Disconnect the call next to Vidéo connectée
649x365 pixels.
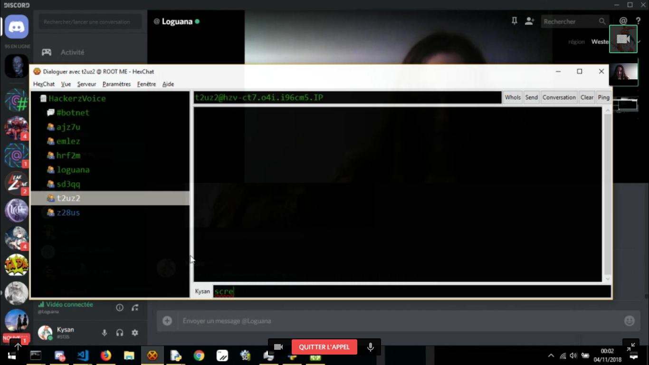click(x=135, y=307)
